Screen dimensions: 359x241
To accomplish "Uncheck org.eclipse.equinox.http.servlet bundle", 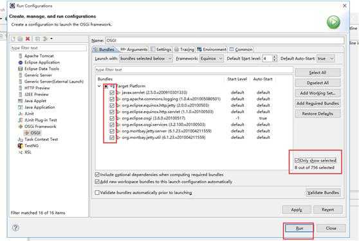I will (x=111, y=112).
